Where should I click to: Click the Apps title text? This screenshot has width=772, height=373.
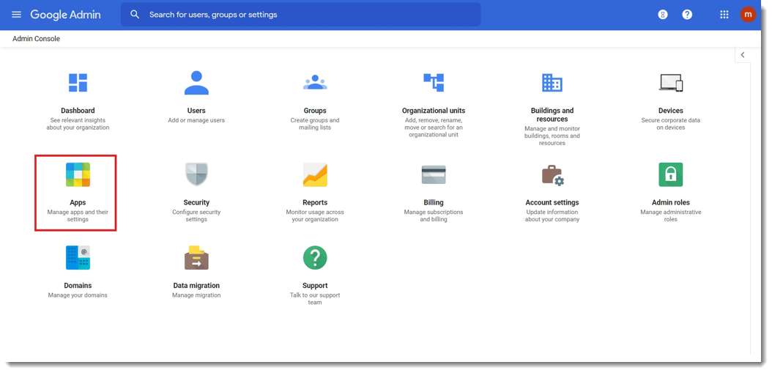click(78, 202)
